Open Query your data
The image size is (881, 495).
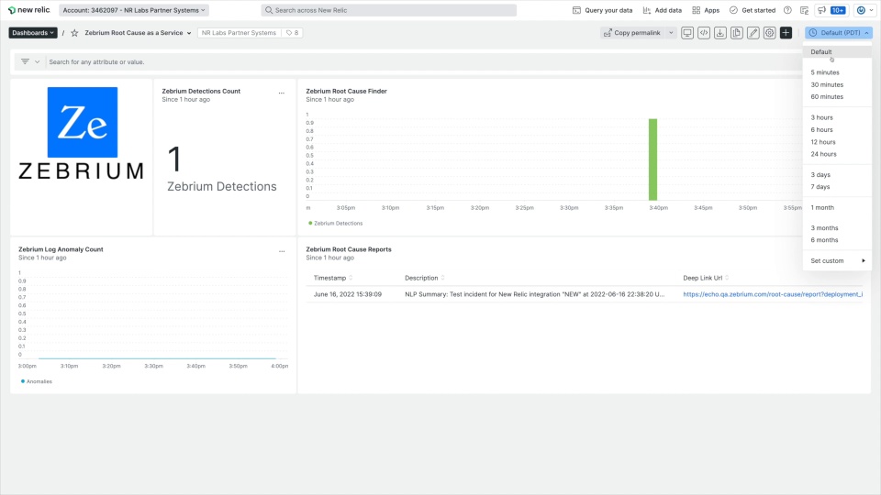tap(602, 10)
